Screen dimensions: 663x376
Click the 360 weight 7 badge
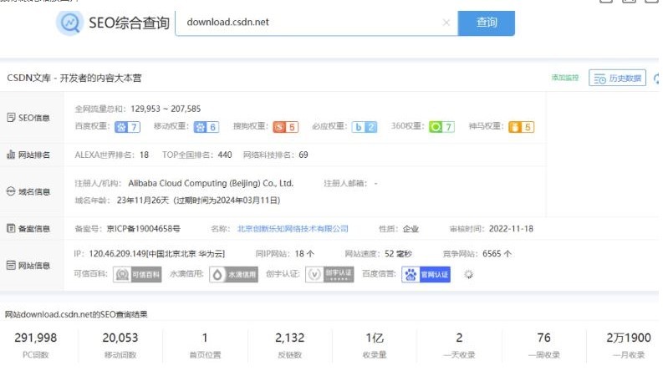pos(441,127)
